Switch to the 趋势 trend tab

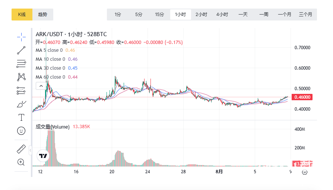click(43, 15)
